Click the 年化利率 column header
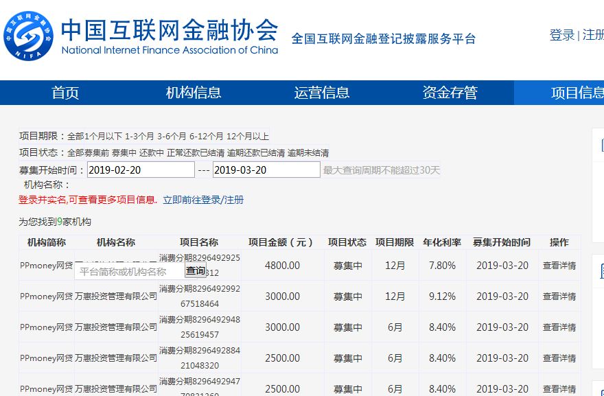Viewport: 604px width, 396px height. (442, 242)
